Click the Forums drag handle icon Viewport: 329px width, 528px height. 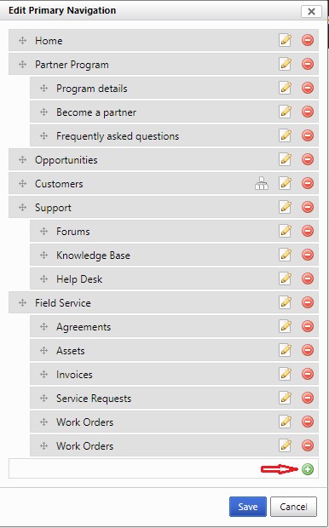point(43,231)
